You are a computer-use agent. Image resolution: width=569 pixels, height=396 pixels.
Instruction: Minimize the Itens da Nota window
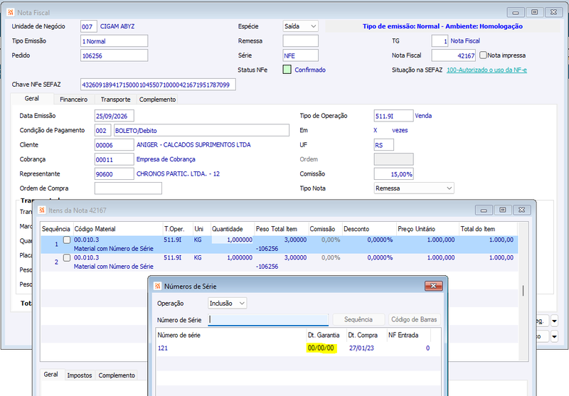click(484, 210)
